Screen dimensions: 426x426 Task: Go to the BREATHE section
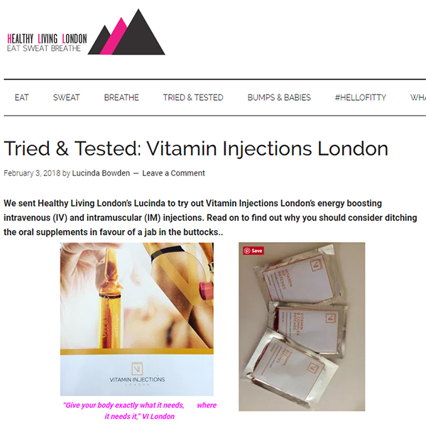click(121, 97)
